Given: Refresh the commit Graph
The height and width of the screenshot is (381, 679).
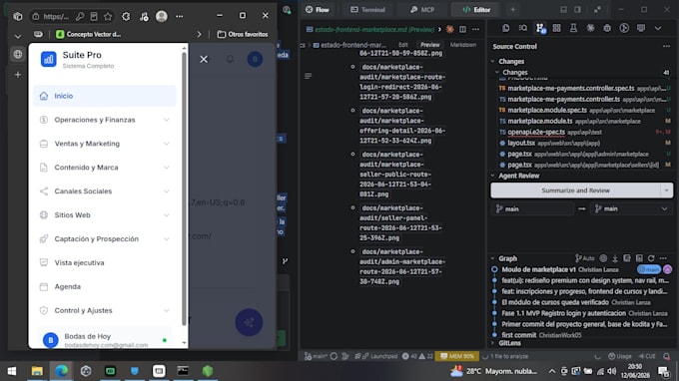Looking at the screenshot, I should click(651, 258).
